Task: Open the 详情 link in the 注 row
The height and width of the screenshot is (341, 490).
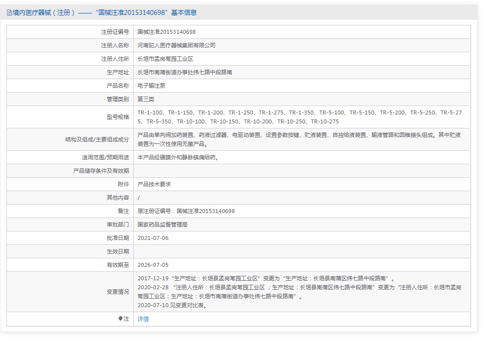Action: (x=143, y=319)
